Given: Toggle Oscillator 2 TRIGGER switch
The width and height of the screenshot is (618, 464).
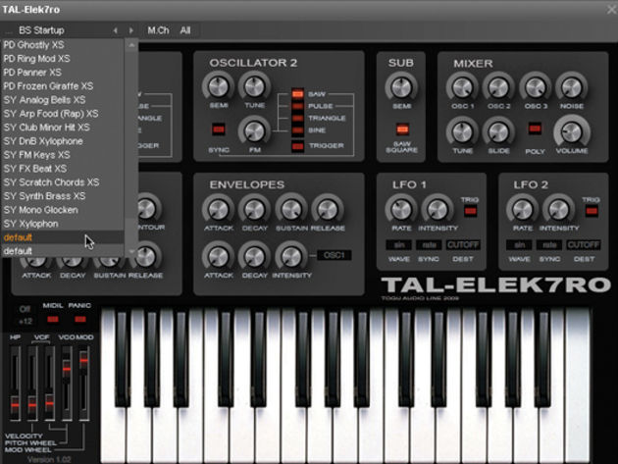Looking at the screenshot, I should point(297,146).
